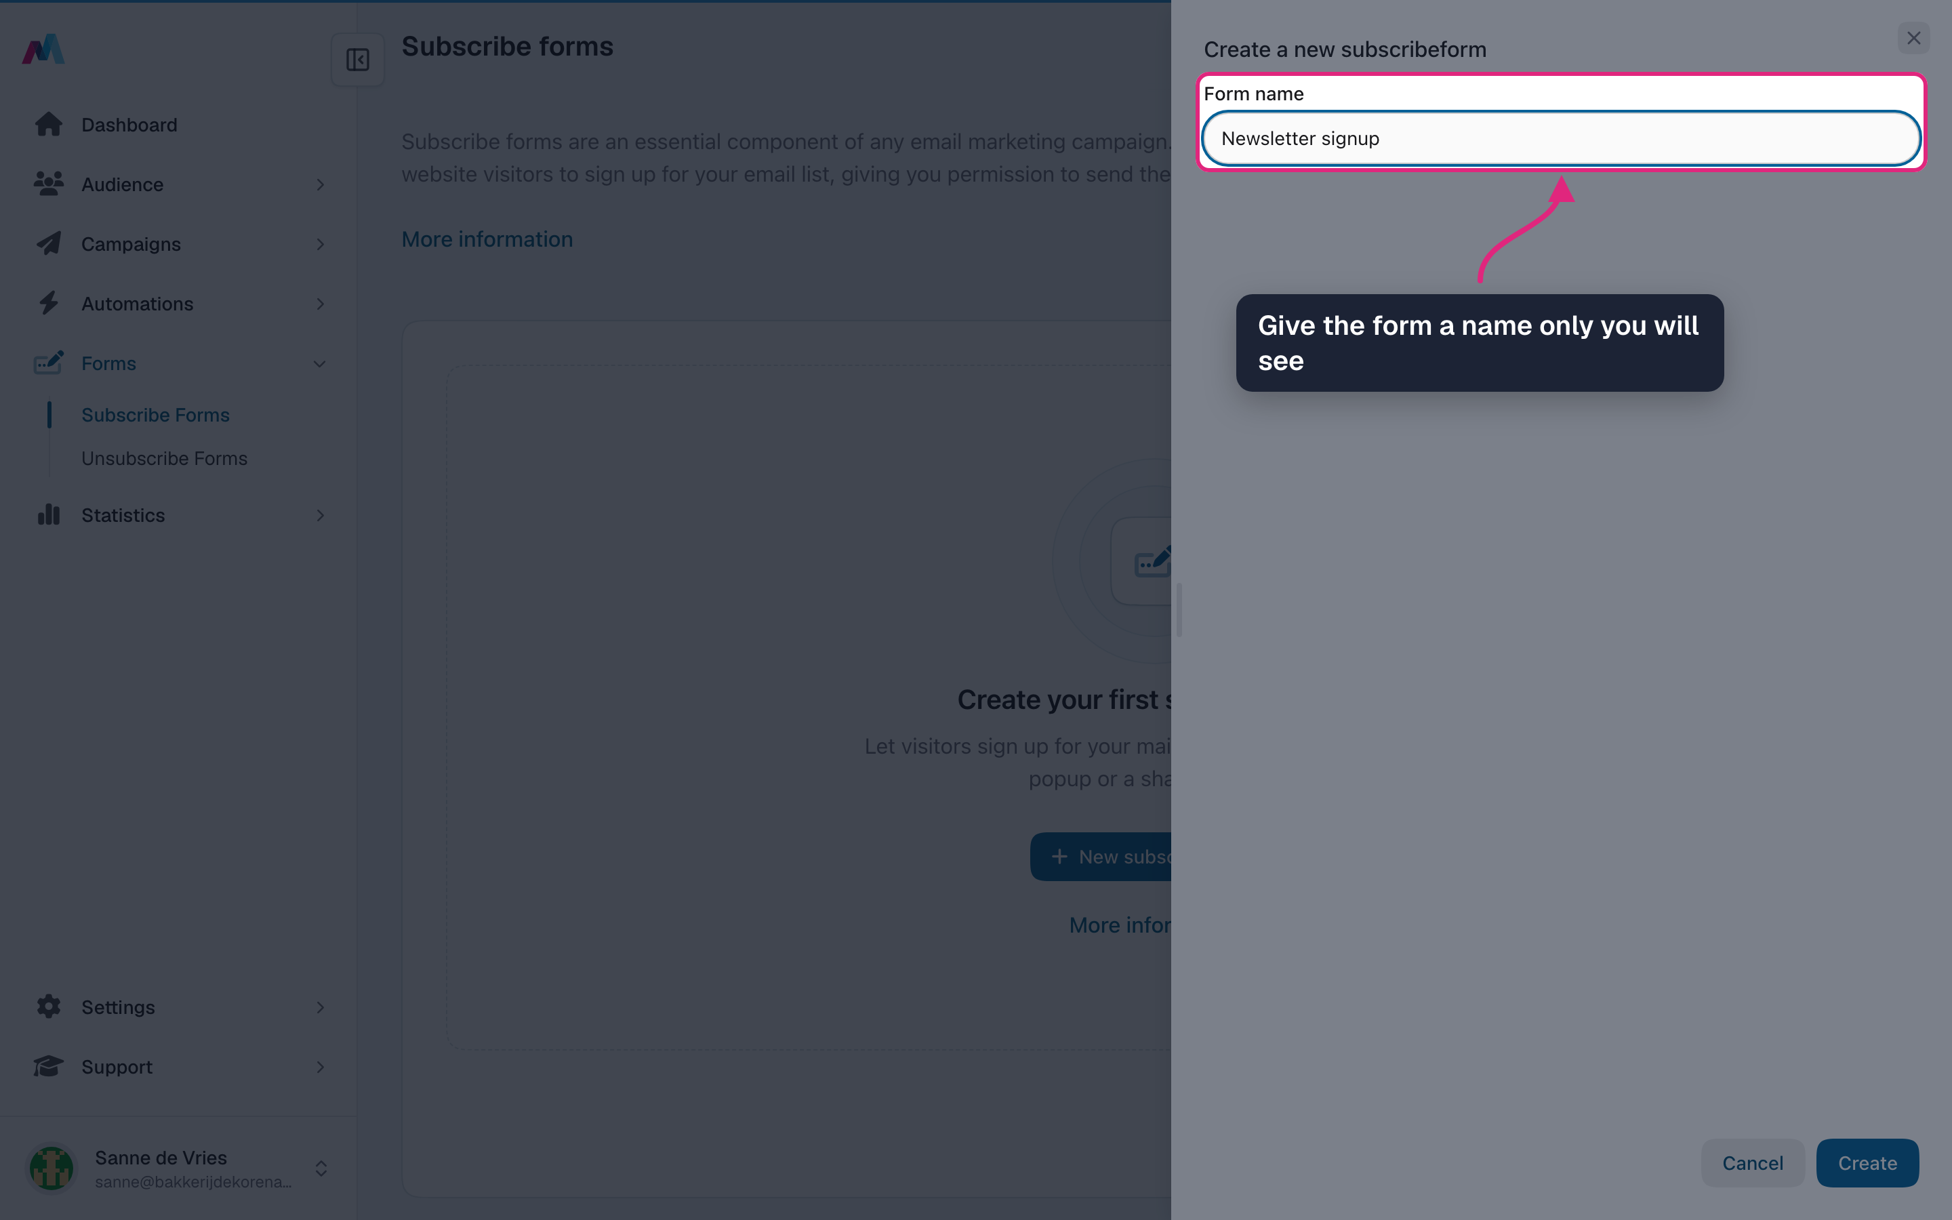
Task: Expand the Settings menu chevron
Action: click(x=320, y=1007)
